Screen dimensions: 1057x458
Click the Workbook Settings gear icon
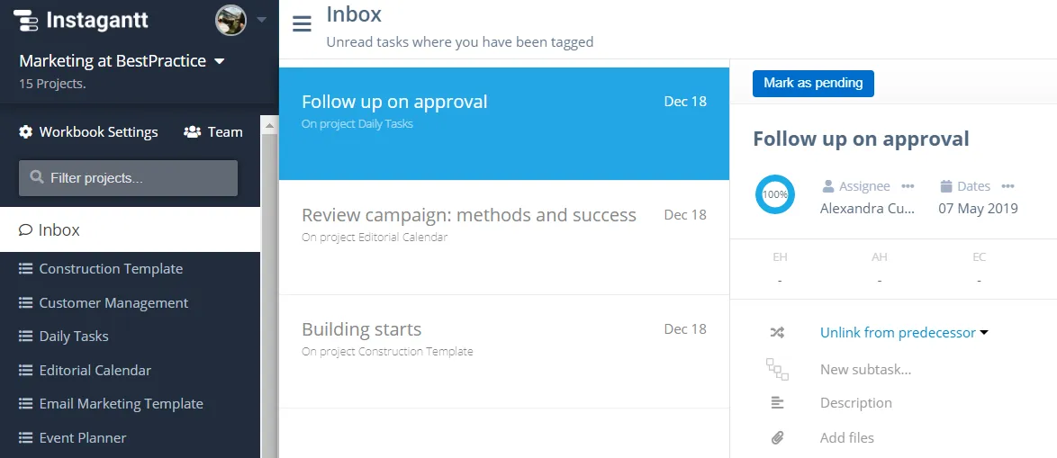coord(25,132)
